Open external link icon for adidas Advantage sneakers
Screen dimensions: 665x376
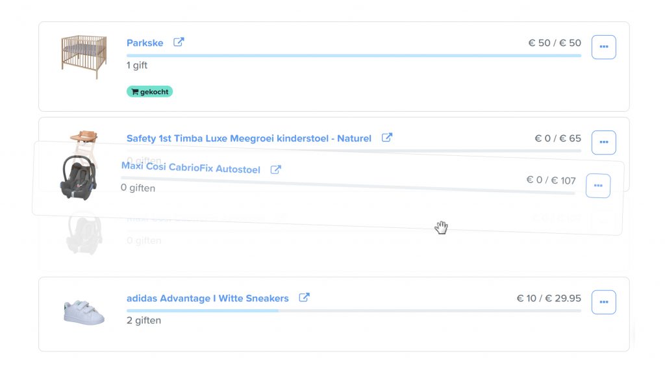point(304,297)
